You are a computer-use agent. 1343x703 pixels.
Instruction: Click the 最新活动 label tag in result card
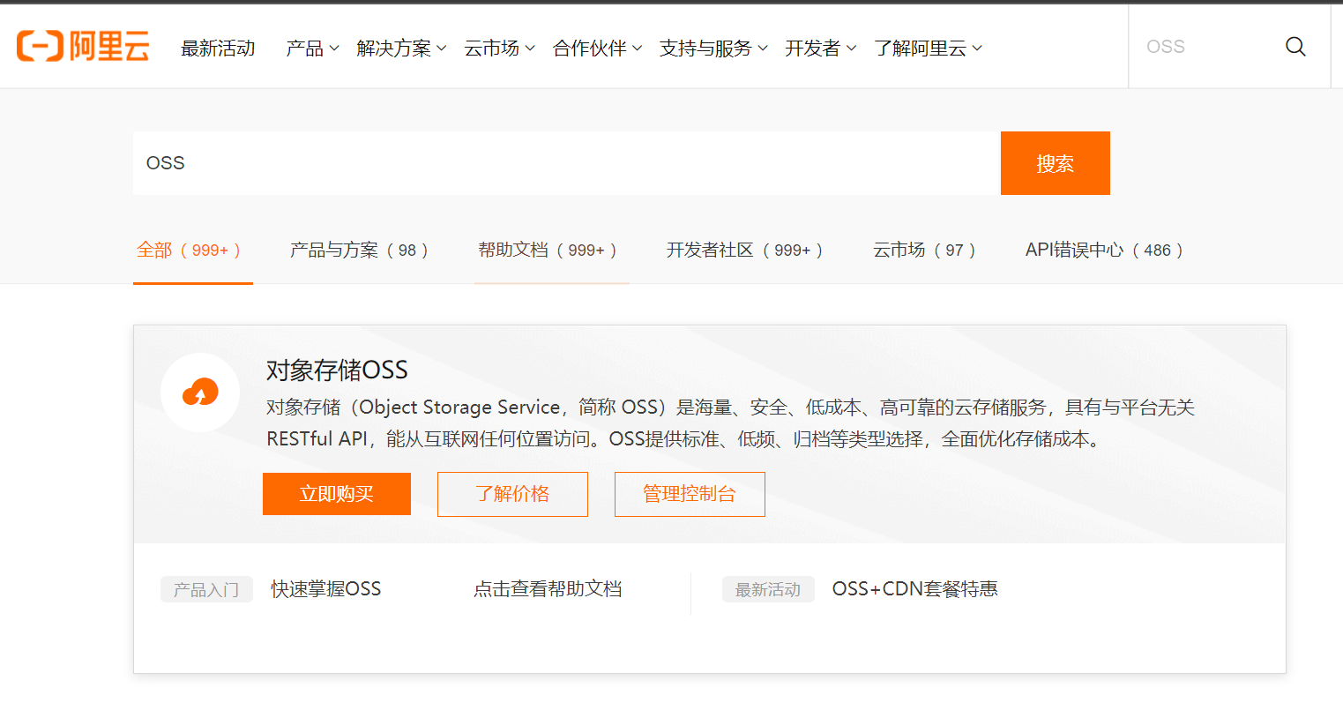pyautogui.click(x=768, y=590)
